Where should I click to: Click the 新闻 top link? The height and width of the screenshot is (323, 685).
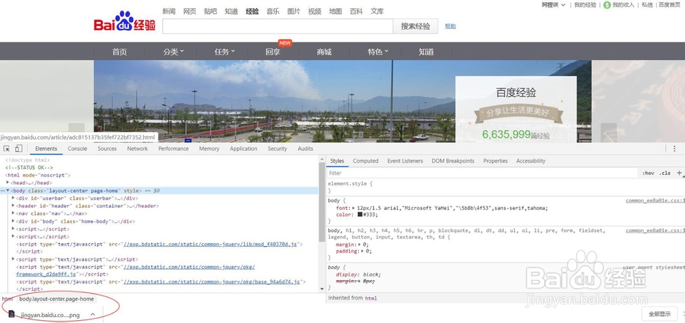coord(169,12)
